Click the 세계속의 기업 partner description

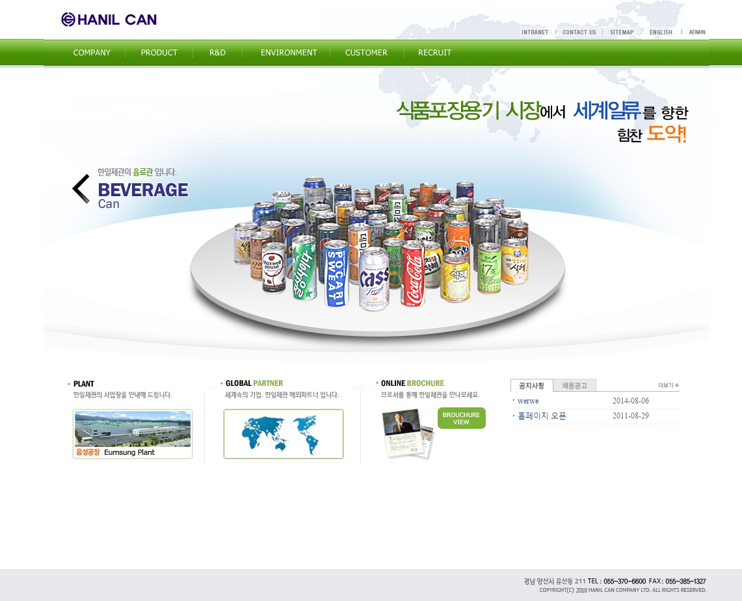(282, 395)
